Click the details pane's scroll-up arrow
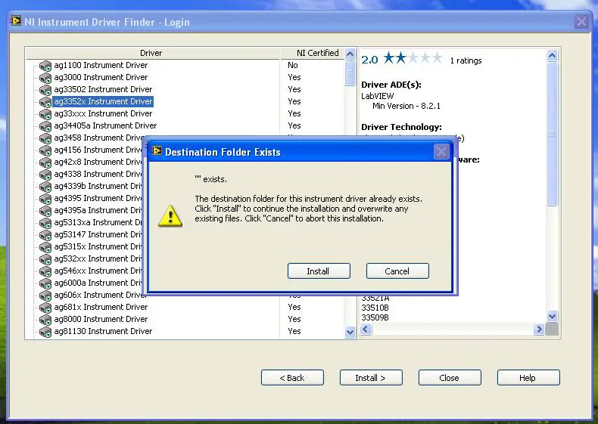 [x=552, y=56]
